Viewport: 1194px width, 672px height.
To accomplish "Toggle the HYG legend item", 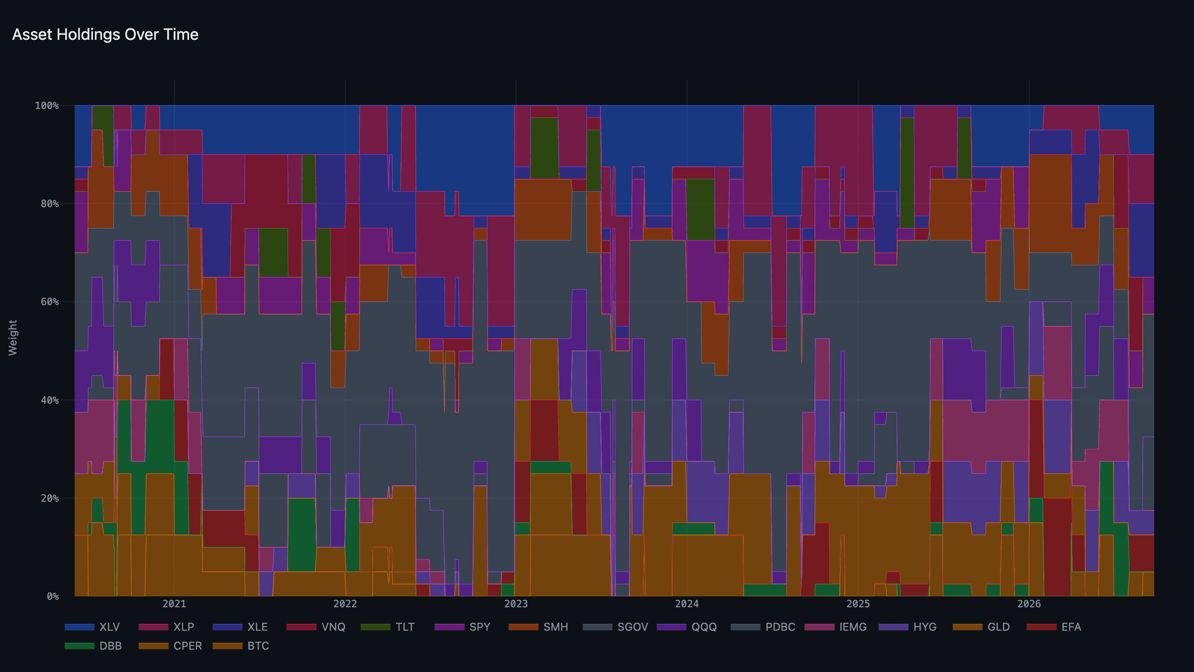I will click(x=908, y=627).
